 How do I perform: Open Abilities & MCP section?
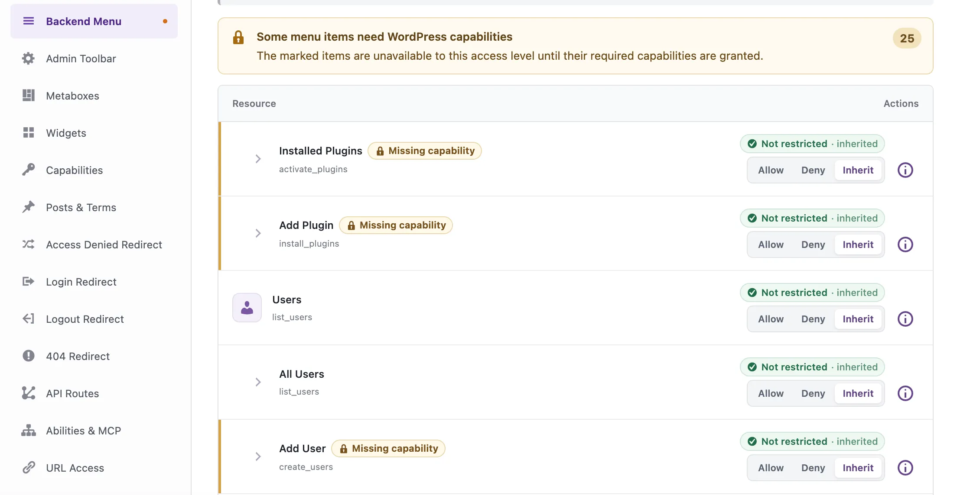coord(94,431)
